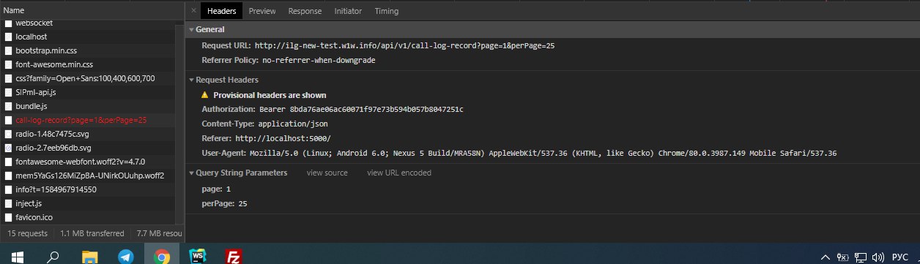This screenshot has height=264, width=920.
Task: Click the view URL encoded link
Action: [x=399, y=173]
